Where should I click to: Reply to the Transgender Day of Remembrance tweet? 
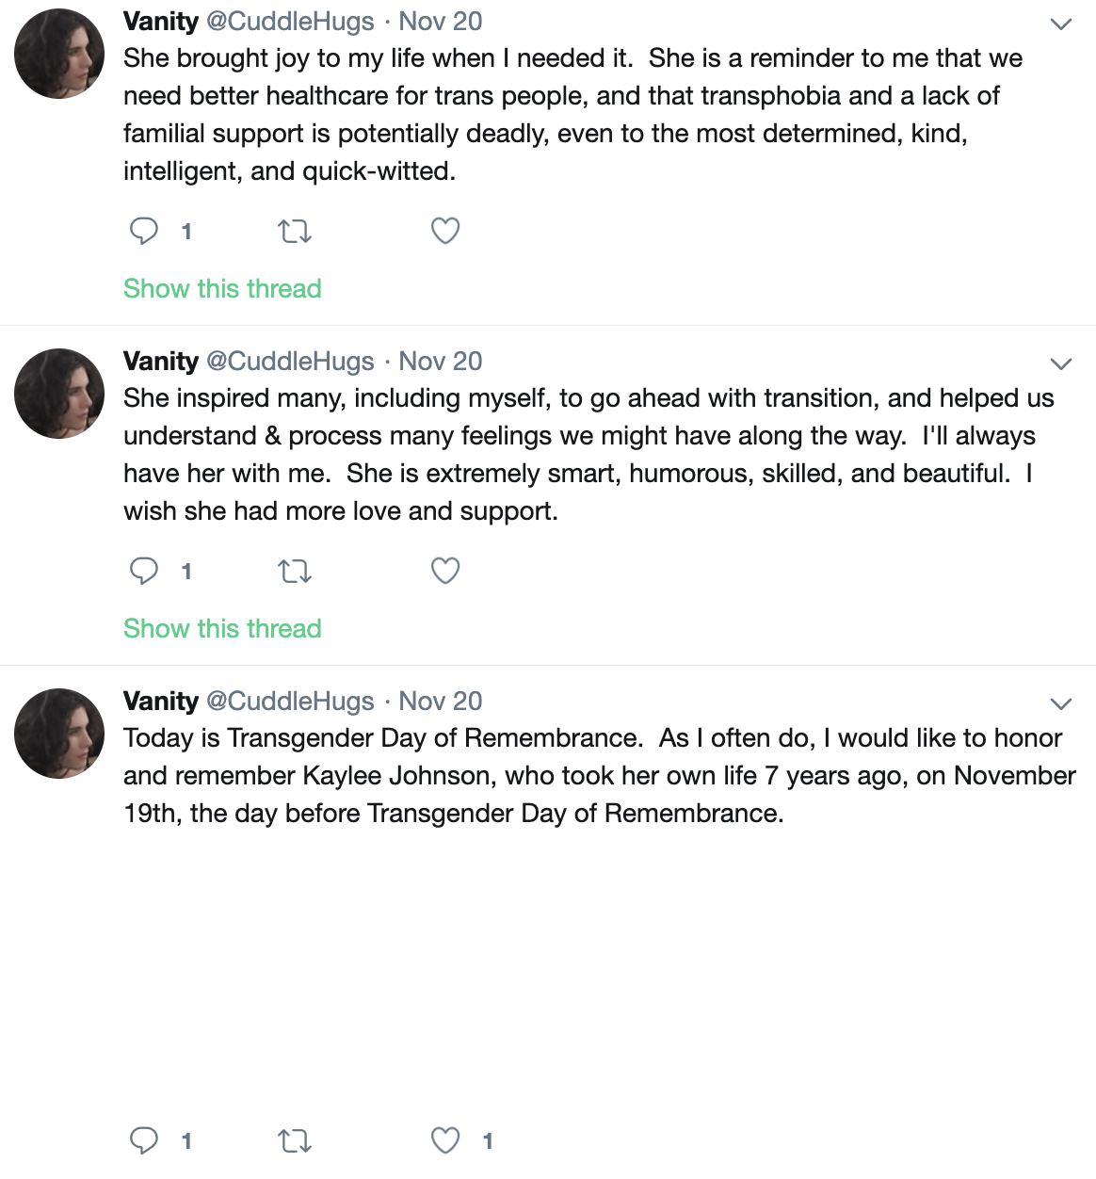point(144,1140)
